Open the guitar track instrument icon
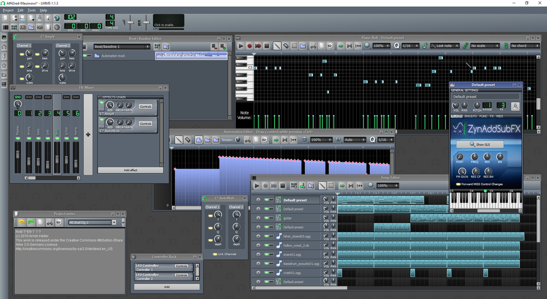 (x=279, y=218)
